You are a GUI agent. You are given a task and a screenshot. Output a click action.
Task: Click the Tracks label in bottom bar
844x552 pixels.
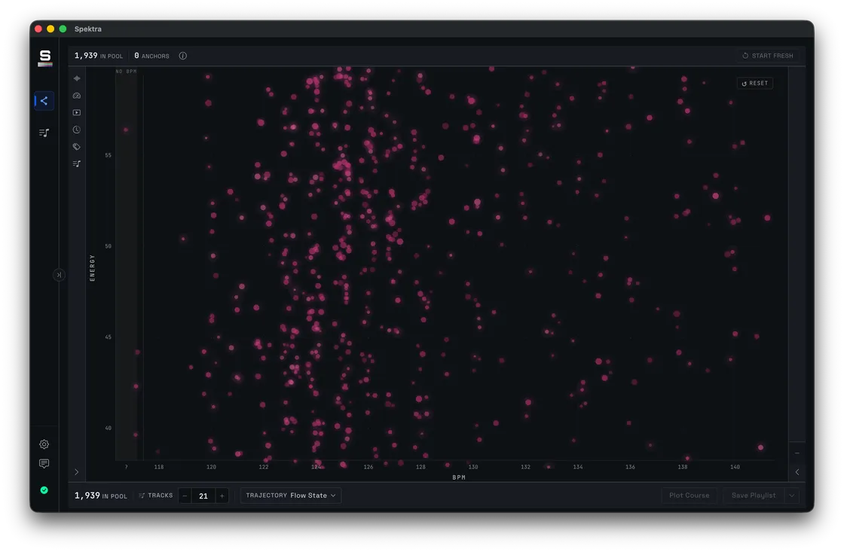pos(155,496)
